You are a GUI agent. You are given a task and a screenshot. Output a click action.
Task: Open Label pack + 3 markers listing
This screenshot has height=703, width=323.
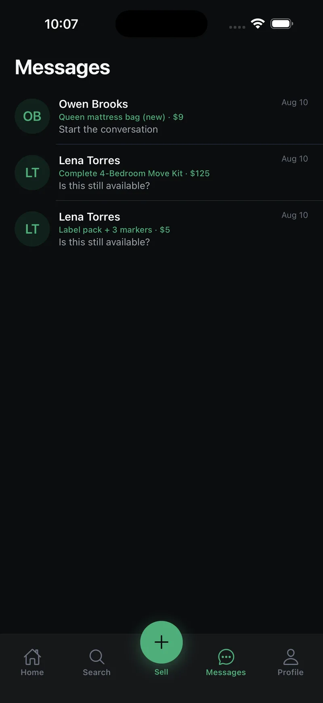(115, 230)
